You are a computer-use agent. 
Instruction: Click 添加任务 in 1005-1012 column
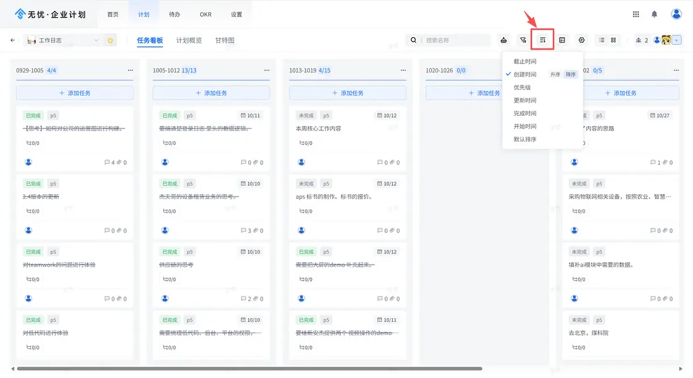(211, 93)
